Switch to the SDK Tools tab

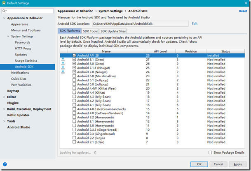coord(90,31)
